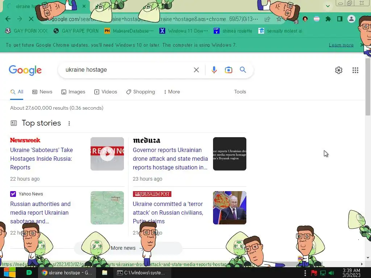
Task: Play the Newsweek breaking news thumbnail
Action: (107, 153)
